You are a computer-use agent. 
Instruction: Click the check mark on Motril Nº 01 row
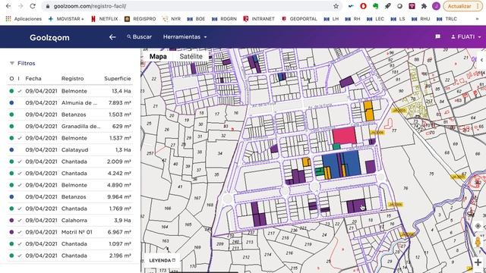point(20,232)
